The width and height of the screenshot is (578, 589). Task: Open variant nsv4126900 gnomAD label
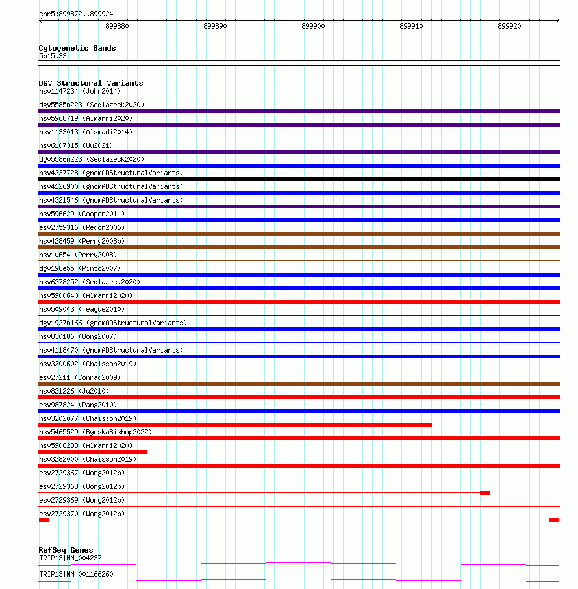point(111,186)
